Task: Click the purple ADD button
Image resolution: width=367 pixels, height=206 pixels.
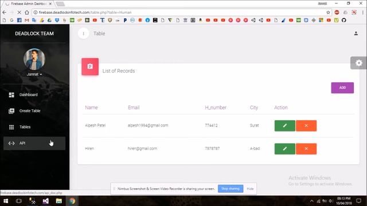Action: (x=342, y=88)
